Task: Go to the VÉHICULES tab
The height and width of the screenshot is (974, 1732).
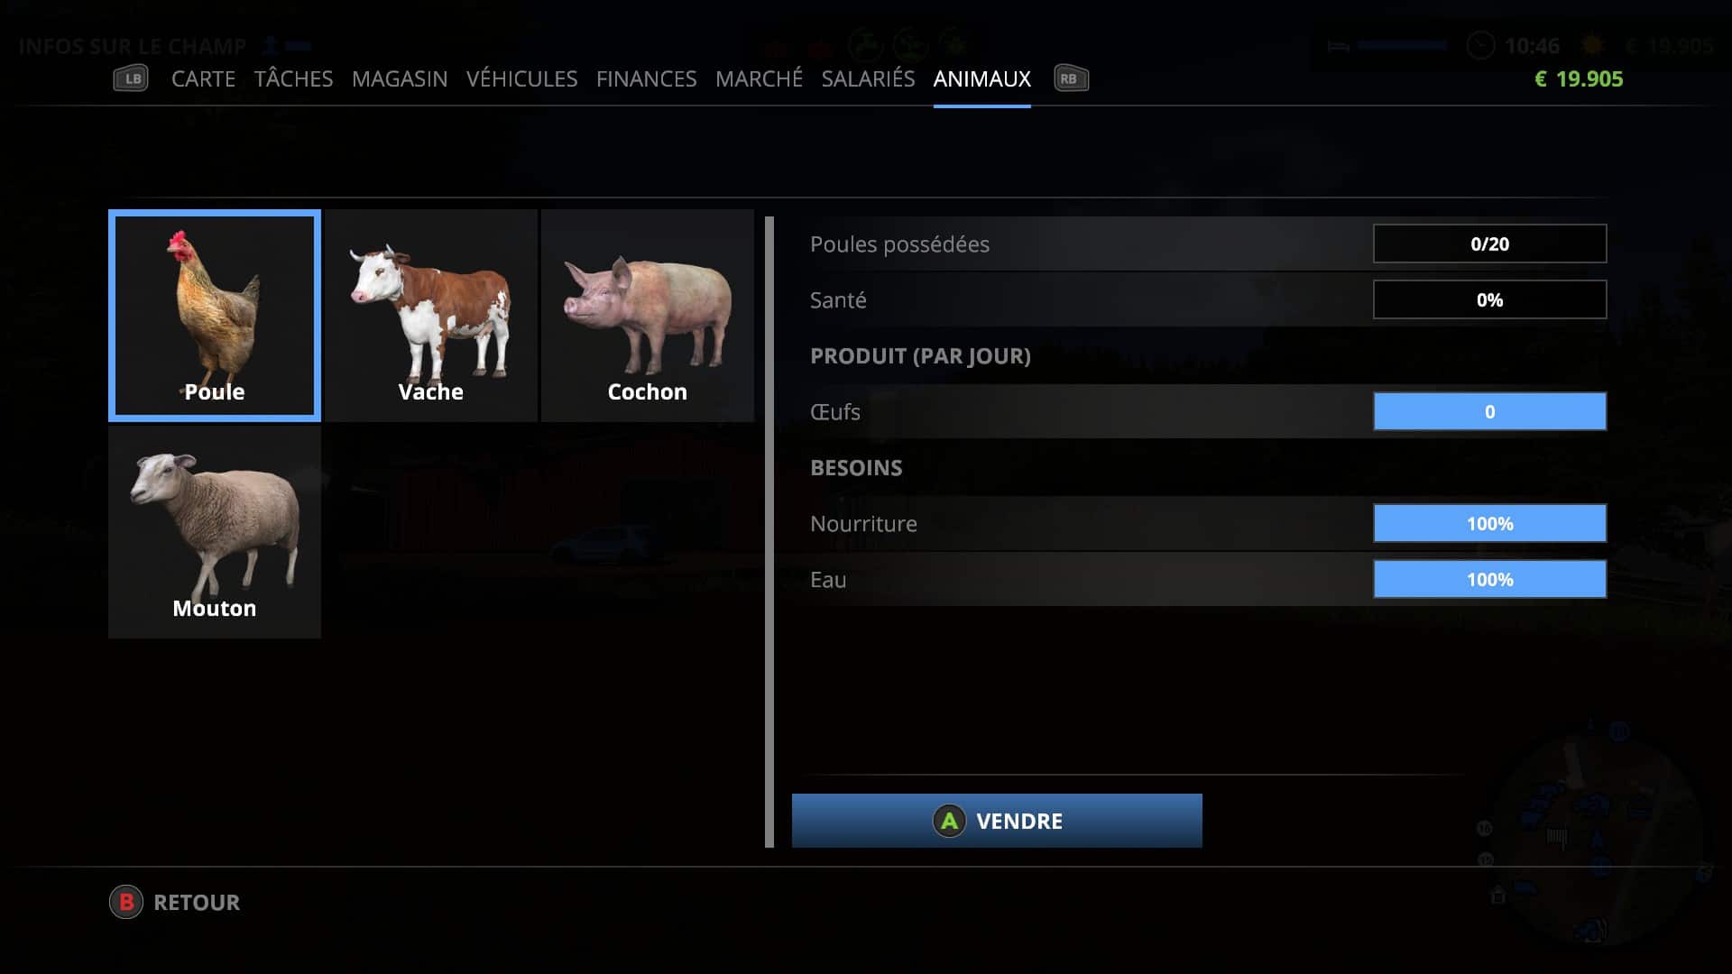Action: [521, 79]
